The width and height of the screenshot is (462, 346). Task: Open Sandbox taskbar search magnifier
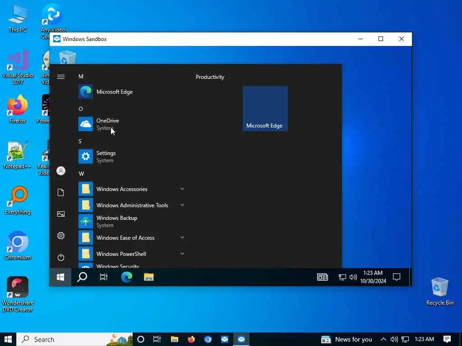point(82,277)
